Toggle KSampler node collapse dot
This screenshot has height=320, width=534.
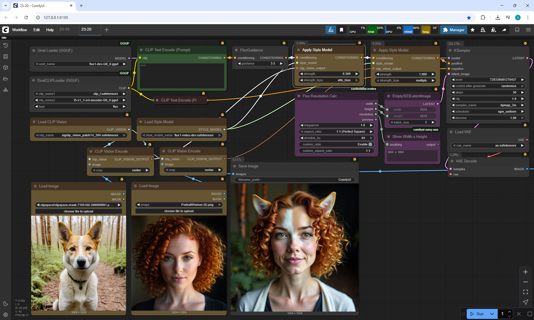pos(450,50)
